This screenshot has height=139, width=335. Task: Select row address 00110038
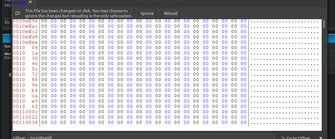(25, 122)
